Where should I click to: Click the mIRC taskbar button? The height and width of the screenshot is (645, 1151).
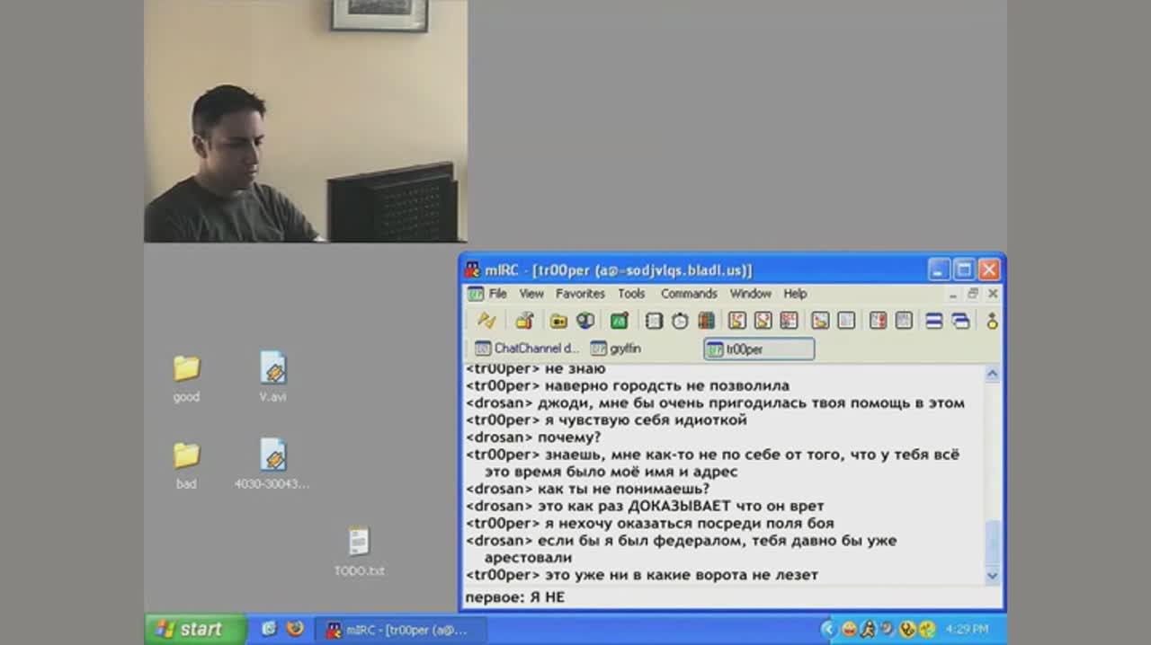(399, 629)
